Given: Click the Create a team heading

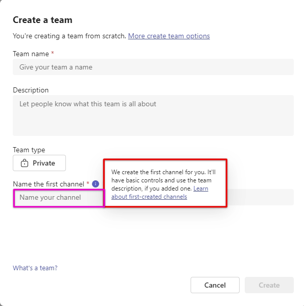Looking at the screenshot, I should [42, 20].
